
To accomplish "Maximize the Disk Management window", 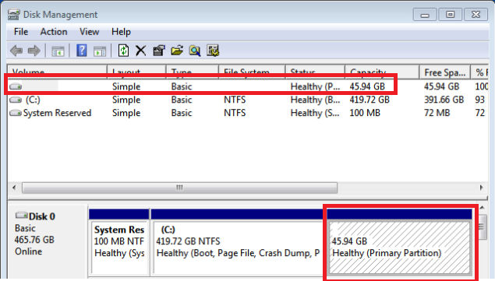I will [x=450, y=15].
